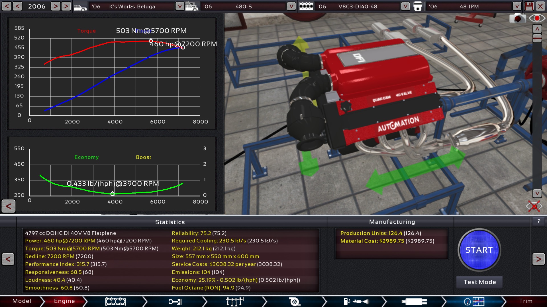Reset camera view with crossed-out arrows icon

pyautogui.click(x=534, y=206)
